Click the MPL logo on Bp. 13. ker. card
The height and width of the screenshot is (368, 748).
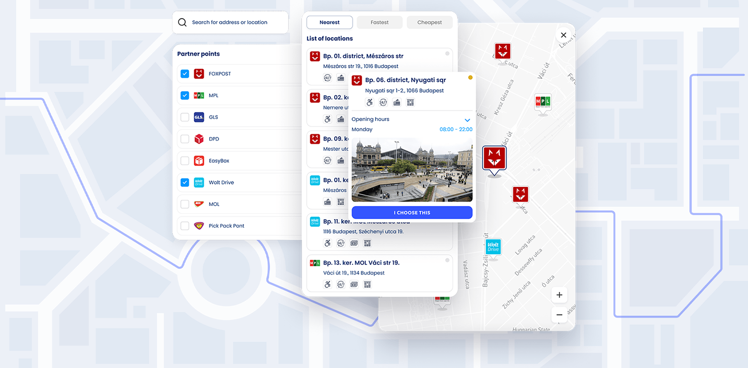[315, 263]
